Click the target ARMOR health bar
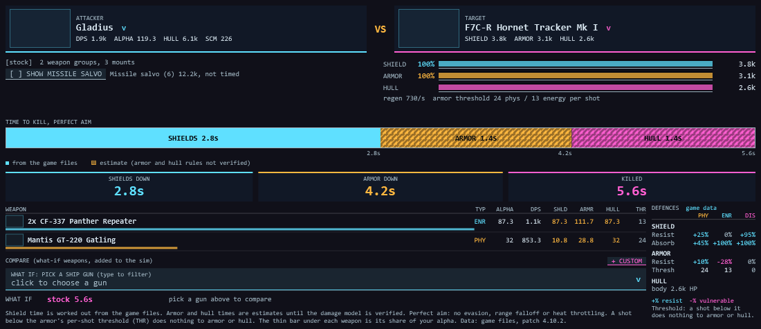Image resolution: width=761 pixels, height=329 pixels. point(576,75)
